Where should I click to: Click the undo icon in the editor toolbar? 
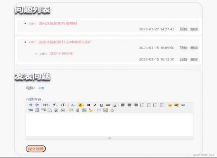coord(31,105)
